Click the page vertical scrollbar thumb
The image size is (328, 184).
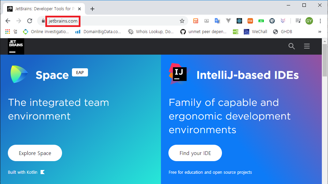coord(325,60)
